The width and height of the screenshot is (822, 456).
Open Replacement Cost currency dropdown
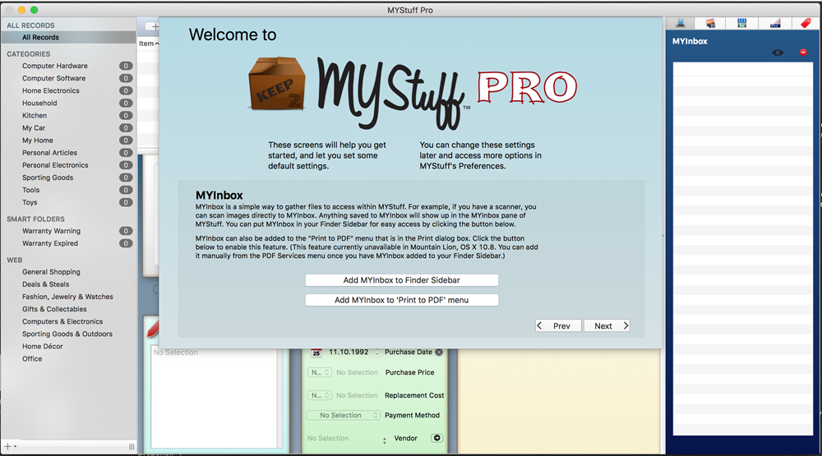pos(319,395)
